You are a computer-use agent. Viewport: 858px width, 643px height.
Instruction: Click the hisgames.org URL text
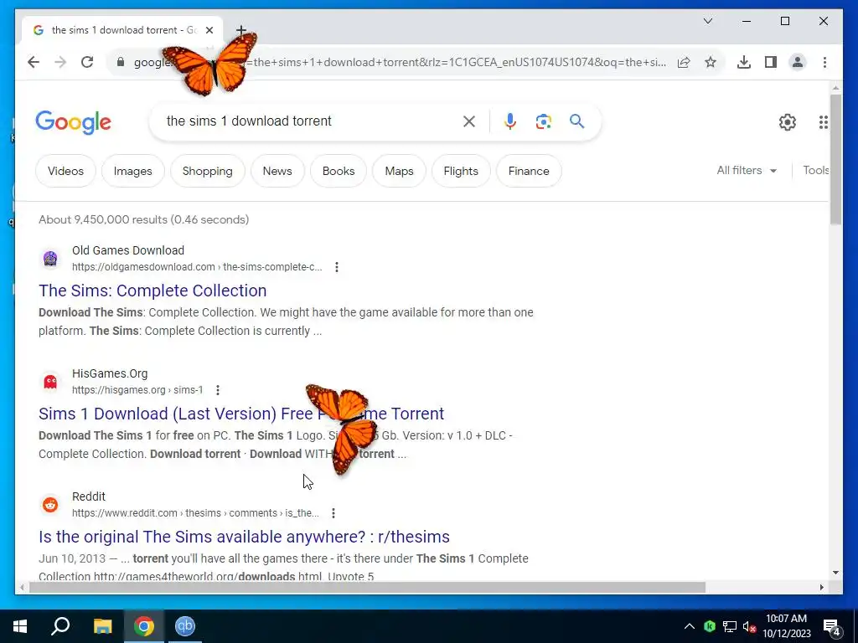(x=137, y=390)
